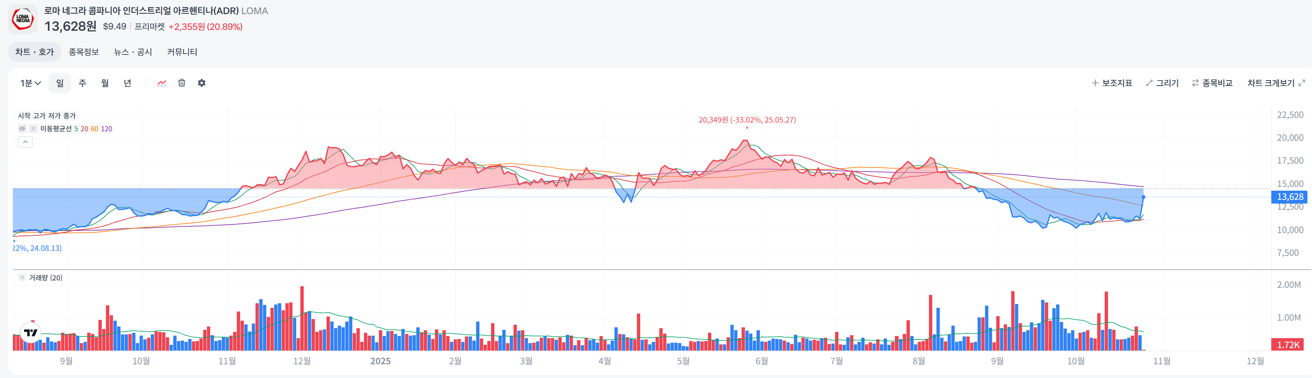This screenshot has width=1312, height=378.
Task: Switch to the 년 yearly interval
Action: tap(128, 83)
